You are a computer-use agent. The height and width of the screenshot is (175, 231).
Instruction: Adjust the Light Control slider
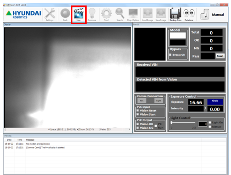point(172,122)
